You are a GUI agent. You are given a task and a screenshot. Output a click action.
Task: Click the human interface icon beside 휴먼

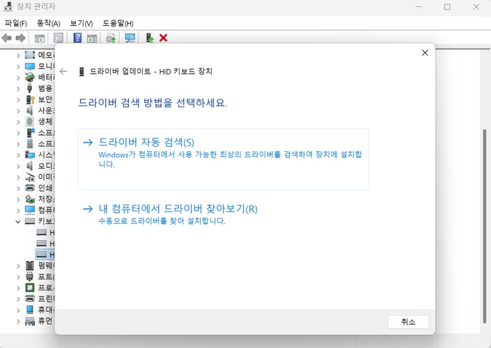click(x=30, y=321)
